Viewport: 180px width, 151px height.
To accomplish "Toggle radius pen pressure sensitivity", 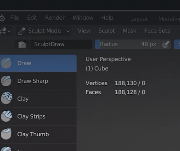I will coord(166,44).
